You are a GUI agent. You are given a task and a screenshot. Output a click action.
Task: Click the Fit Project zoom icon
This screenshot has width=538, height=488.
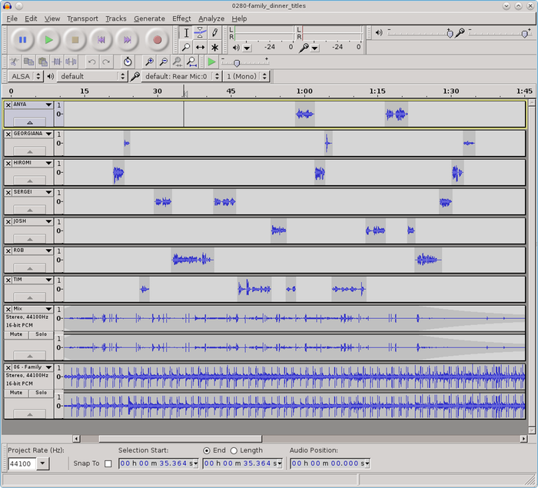click(x=191, y=61)
